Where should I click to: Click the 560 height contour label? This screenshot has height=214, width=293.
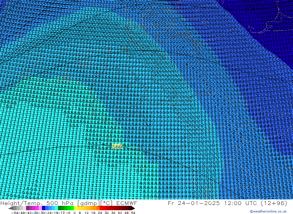point(117,147)
